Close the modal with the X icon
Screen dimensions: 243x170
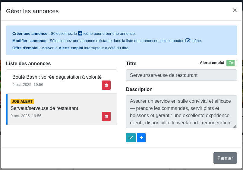click(x=235, y=10)
